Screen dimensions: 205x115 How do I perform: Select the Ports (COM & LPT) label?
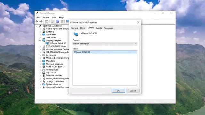click(x=55, y=67)
